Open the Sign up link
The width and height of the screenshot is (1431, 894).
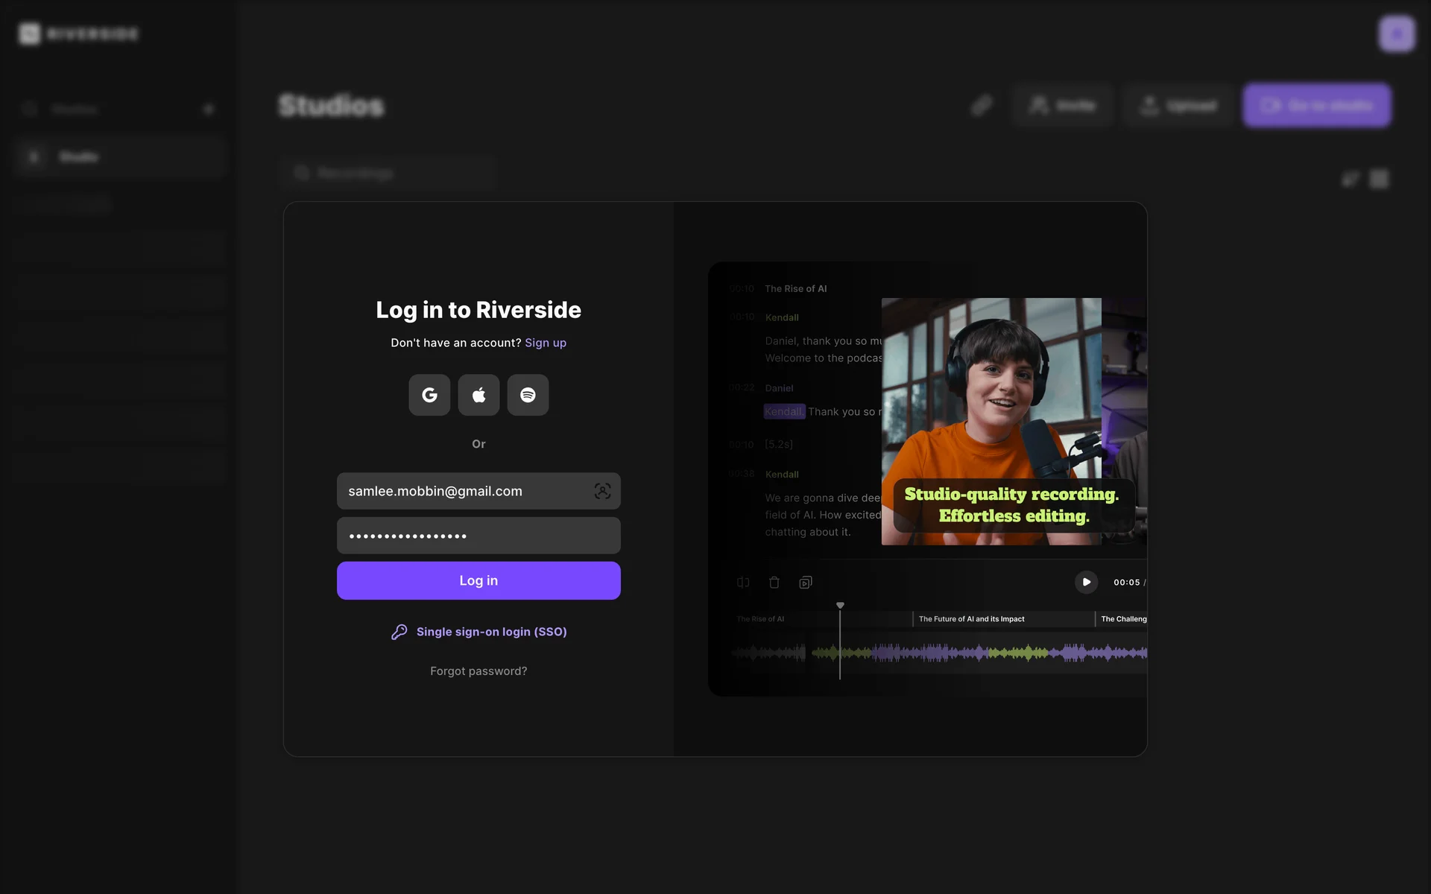click(546, 343)
